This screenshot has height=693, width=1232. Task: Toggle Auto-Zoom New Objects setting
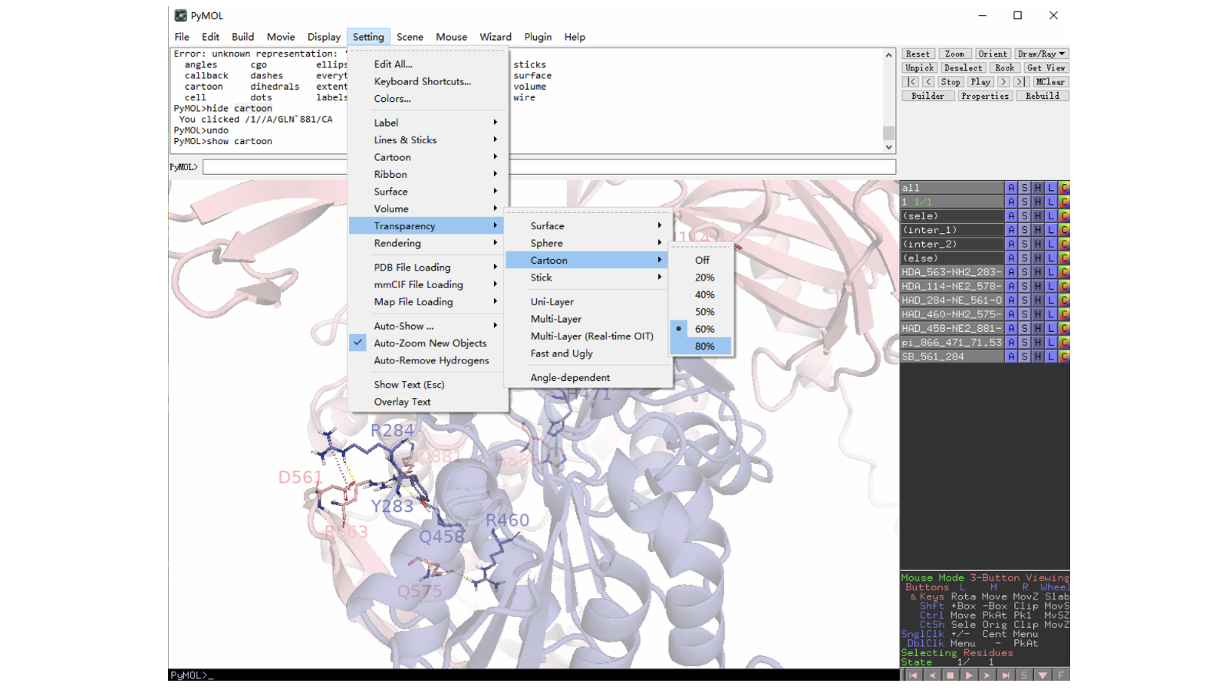click(429, 343)
